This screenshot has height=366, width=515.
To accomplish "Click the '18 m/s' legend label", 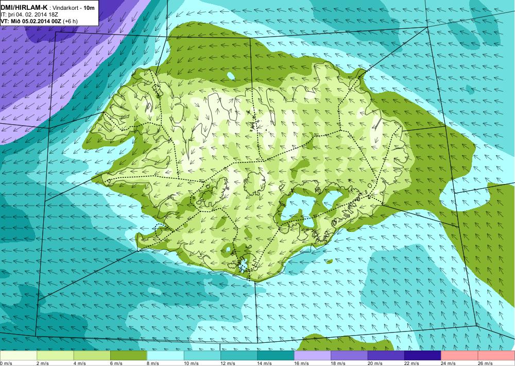I will click(x=339, y=363).
